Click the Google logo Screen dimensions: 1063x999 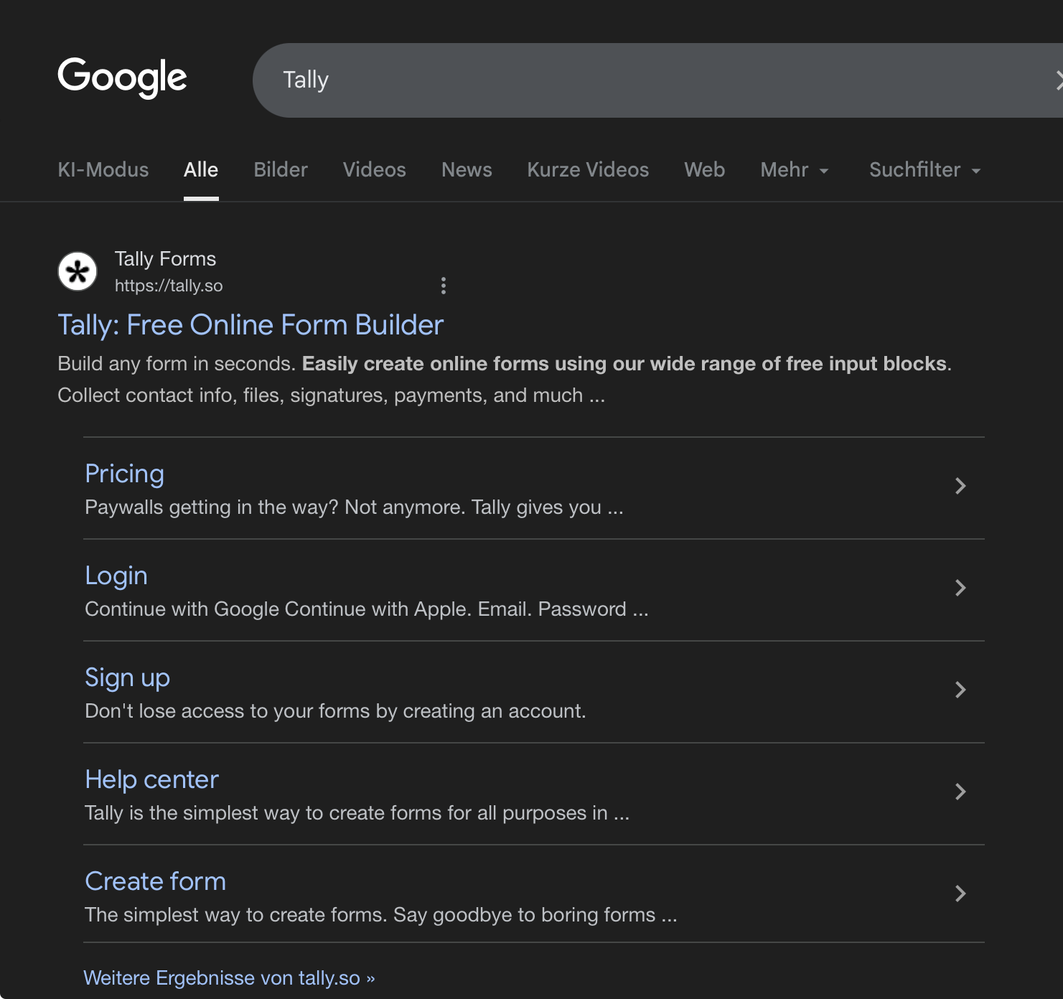pos(122,78)
